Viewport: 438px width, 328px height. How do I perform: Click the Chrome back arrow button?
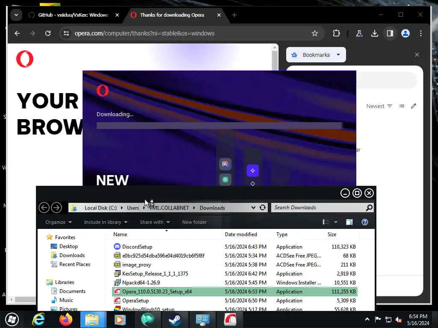pyautogui.click(x=17, y=33)
